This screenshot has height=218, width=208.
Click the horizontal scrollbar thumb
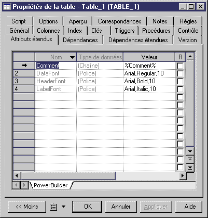pos(68,176)
